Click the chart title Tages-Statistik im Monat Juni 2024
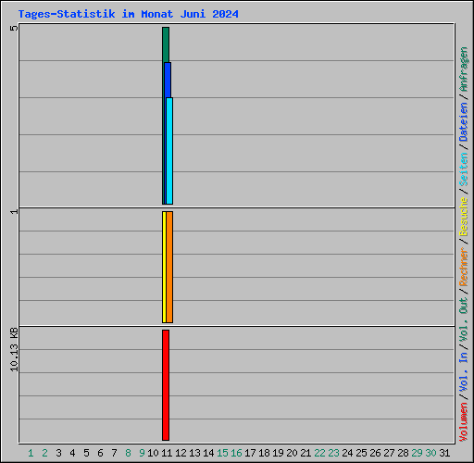Screen dimensions: 474x463 coord(129,14)
